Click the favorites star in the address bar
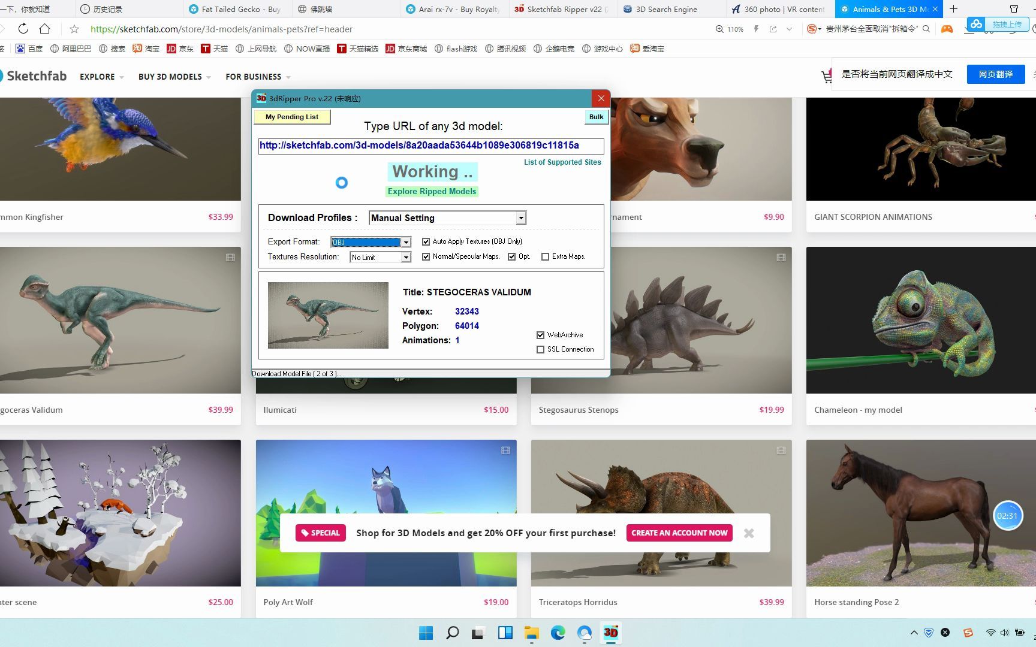 pyautogui.click(x=73, y=29)
